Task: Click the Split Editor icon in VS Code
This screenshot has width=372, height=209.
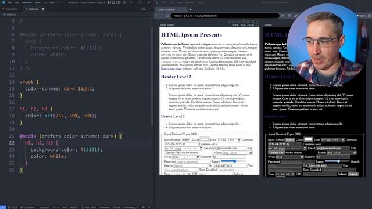Action: click(144, 9)
